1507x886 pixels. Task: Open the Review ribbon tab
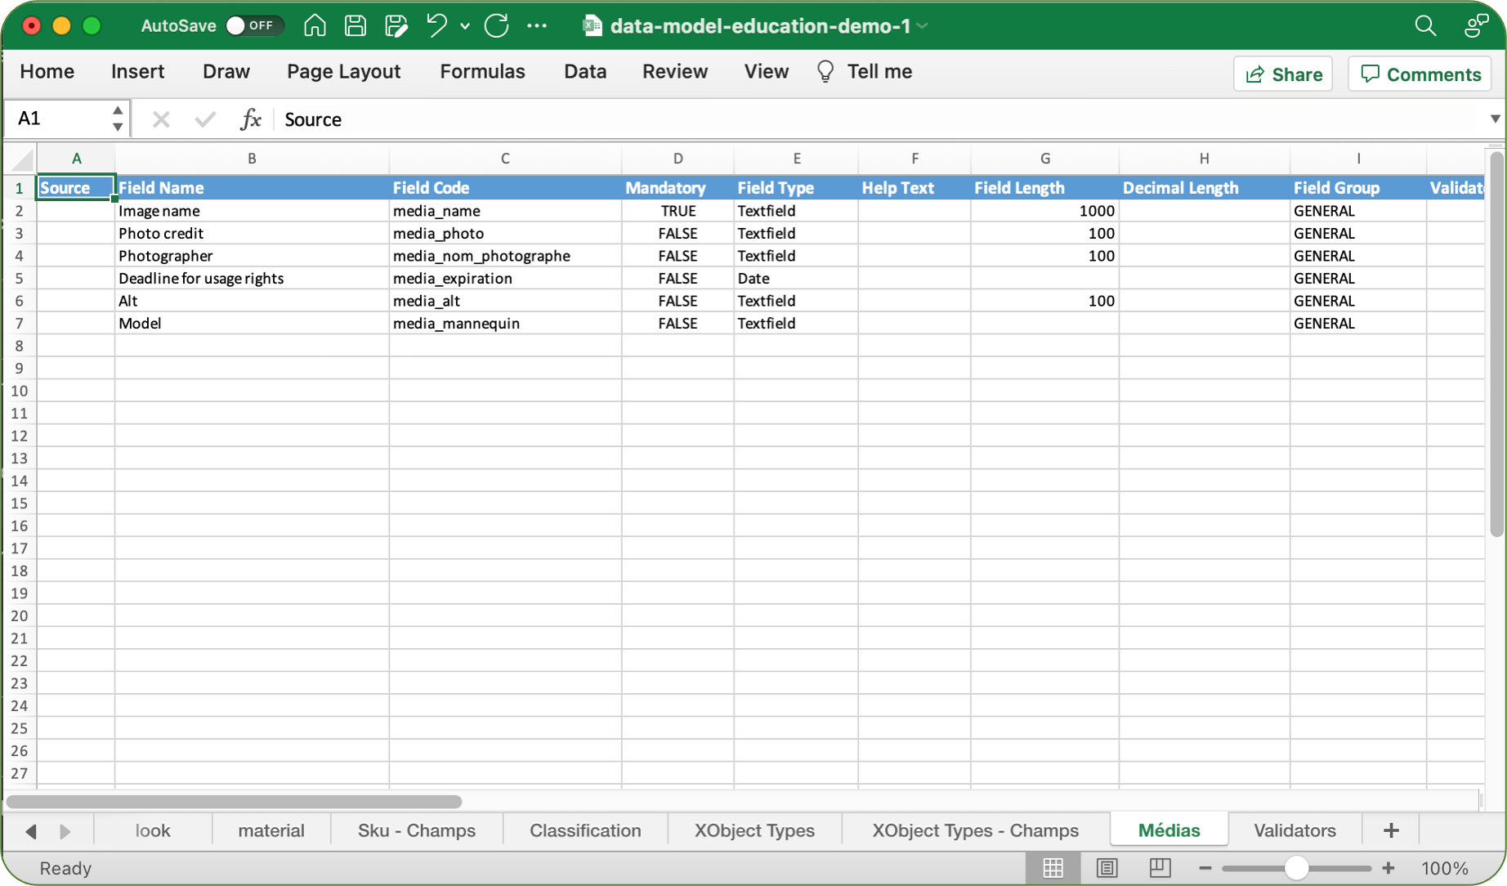click(x=674, y=72)
